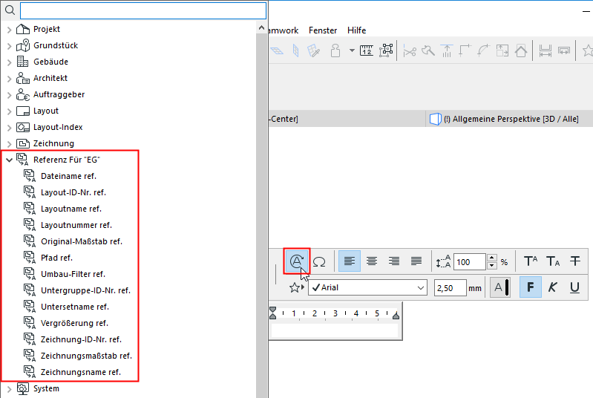Screen dimensions: 593x398
Task: Click the trim scissors icon in toolbar
Action: pyautogui.click(x=410, y=50)
